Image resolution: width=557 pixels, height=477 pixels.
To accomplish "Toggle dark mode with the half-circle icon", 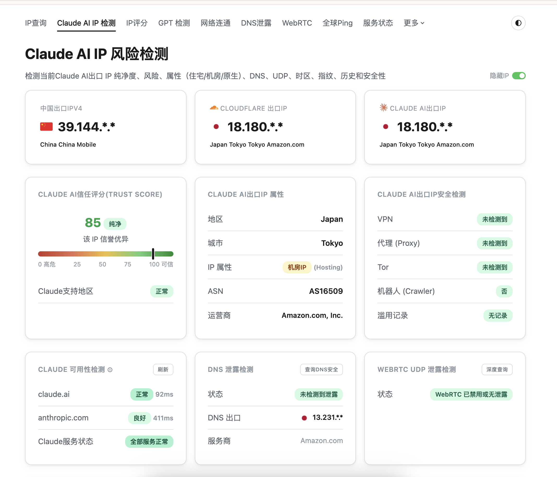I will tap(518, 23).
